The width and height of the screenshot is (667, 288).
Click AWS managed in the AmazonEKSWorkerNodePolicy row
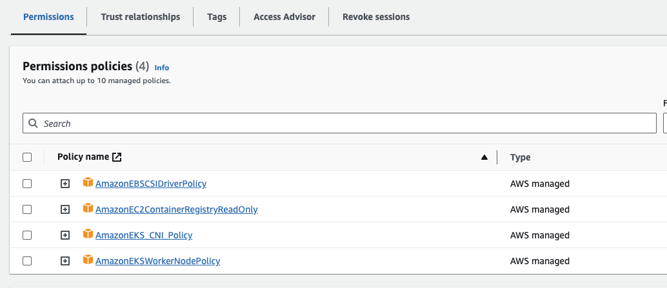(x=540, y=261)
